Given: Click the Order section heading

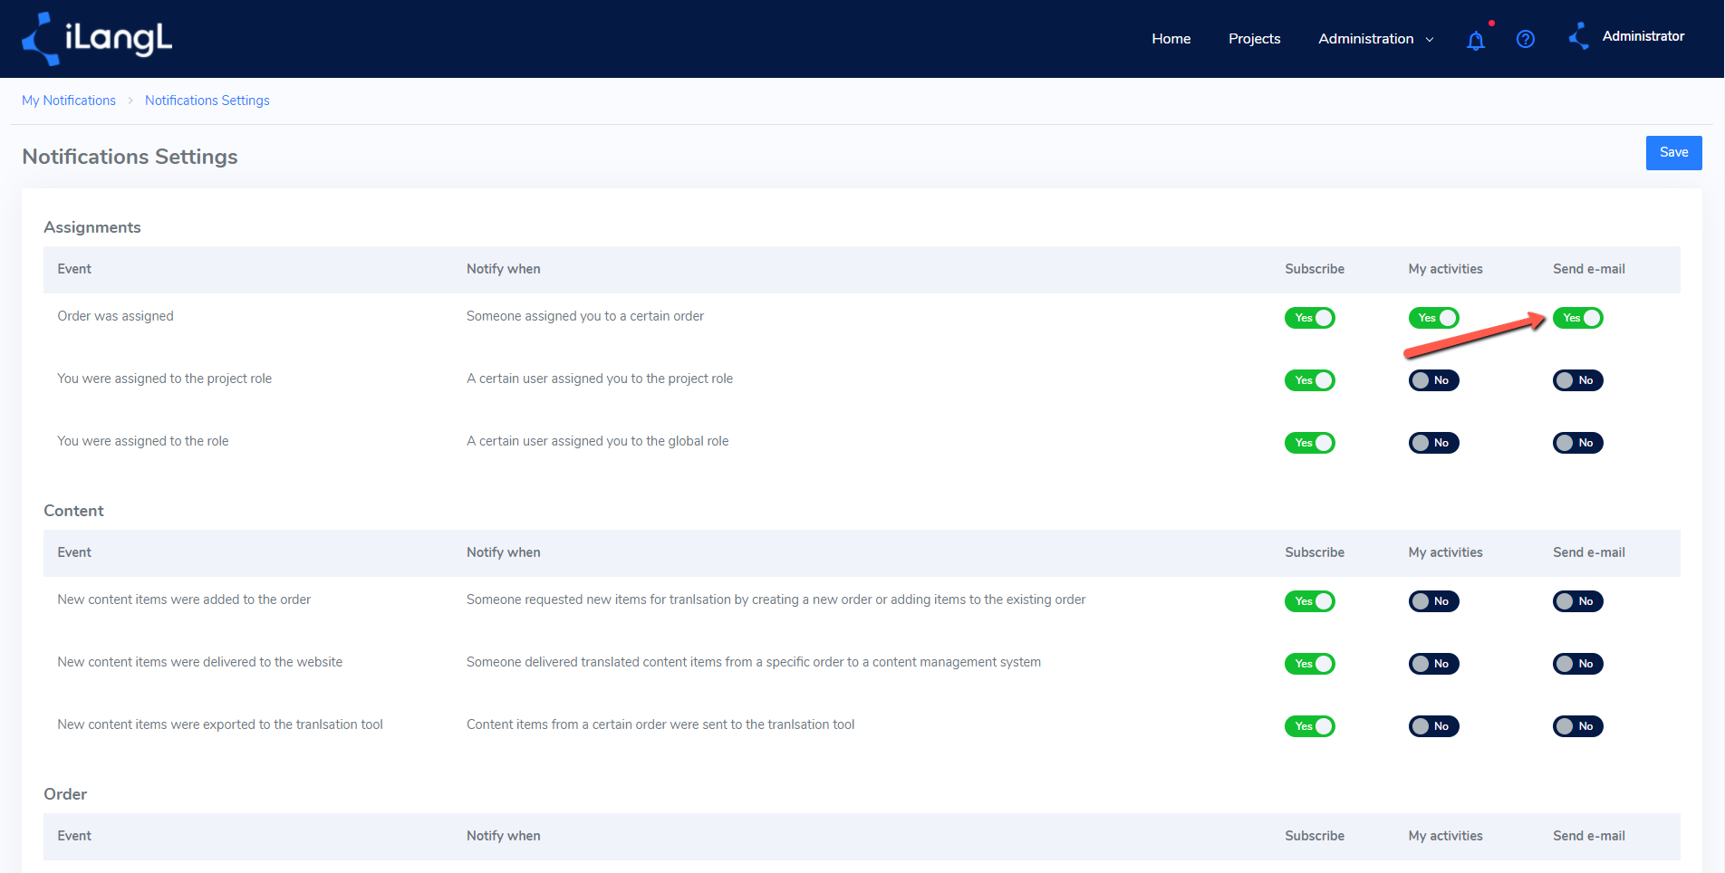Looking at the screenshot, I should coord(65,794).
